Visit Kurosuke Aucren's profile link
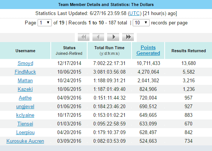The width and height of the screenshot is (212, 151). point(25,141)
